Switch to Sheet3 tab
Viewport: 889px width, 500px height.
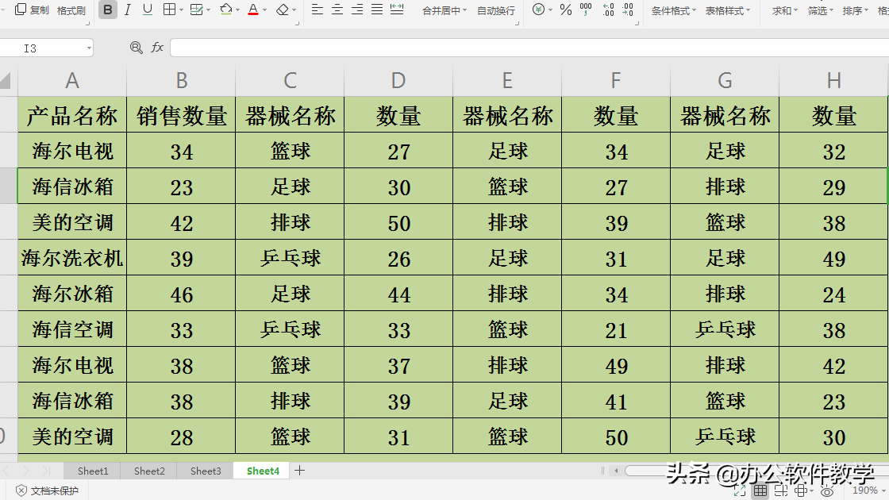(x=206, y=471)
